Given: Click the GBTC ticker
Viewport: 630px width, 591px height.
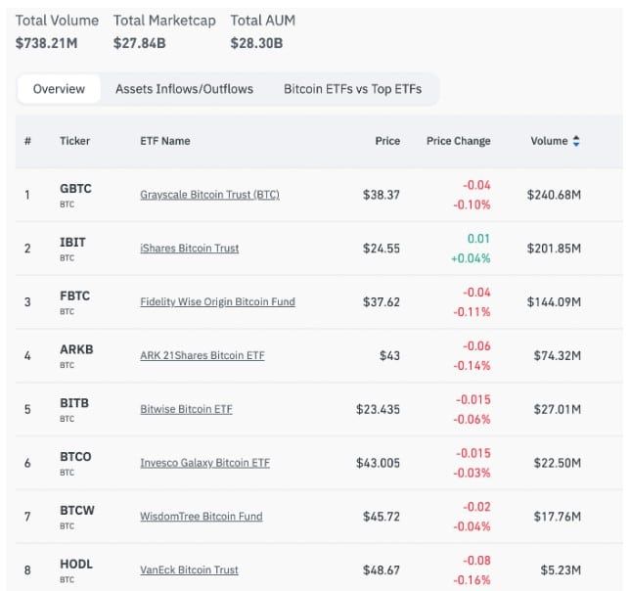Looking at the screenshot, I should (x=75, y=189).
